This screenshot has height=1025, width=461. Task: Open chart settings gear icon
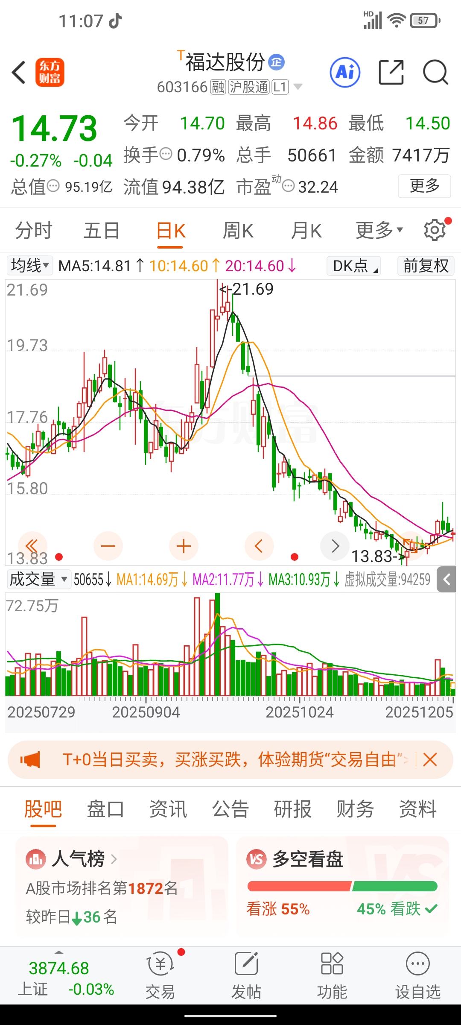[435, 230]
